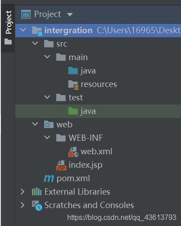Click the Scratches and Consoles icon

[x=37, y=205]
